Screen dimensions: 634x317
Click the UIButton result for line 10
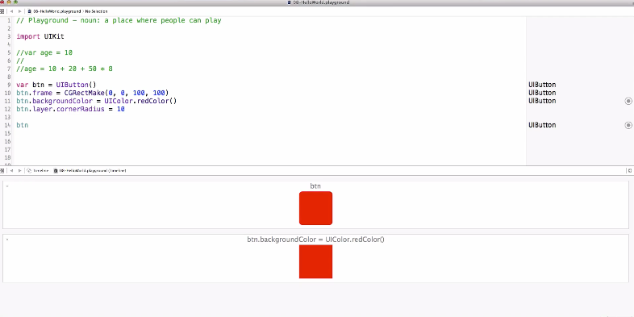point(542,93)
